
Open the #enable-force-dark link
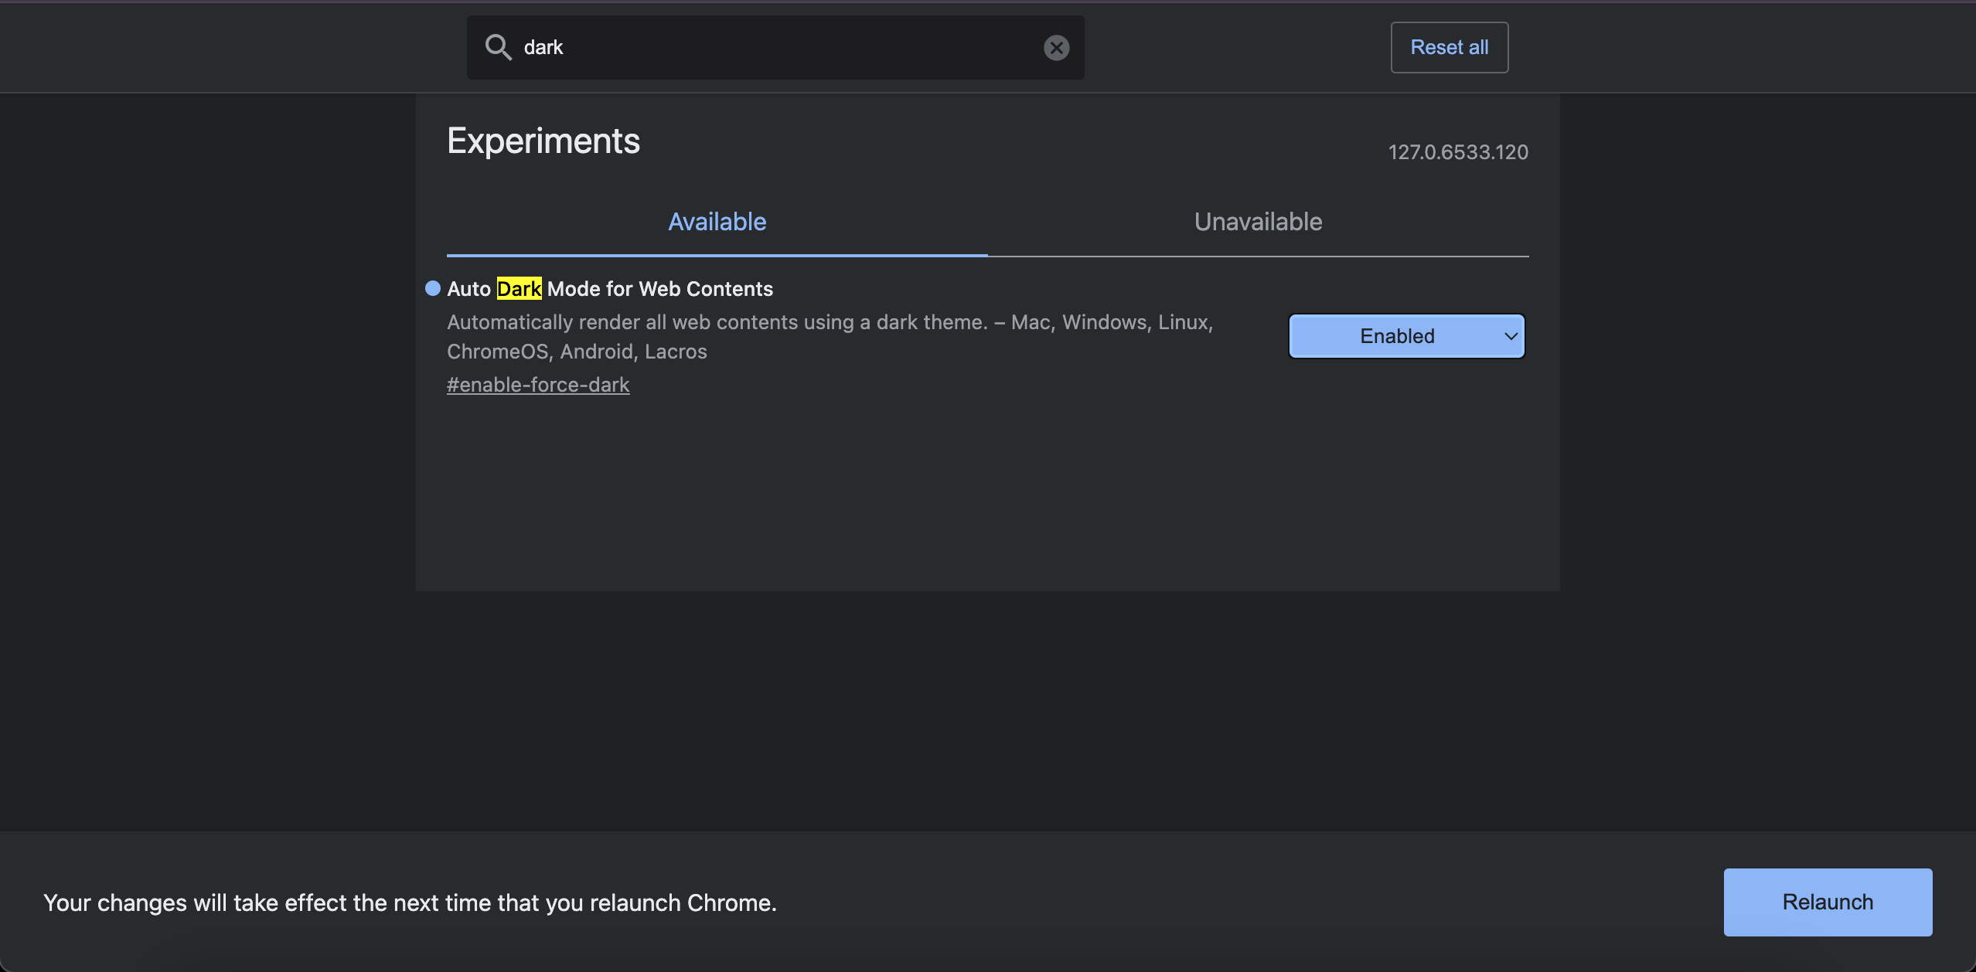[538, 385]
